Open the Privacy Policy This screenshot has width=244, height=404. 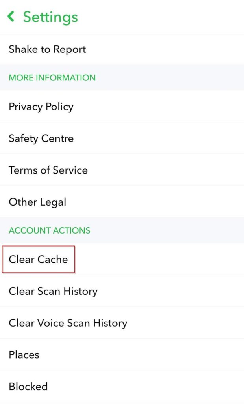41,107
